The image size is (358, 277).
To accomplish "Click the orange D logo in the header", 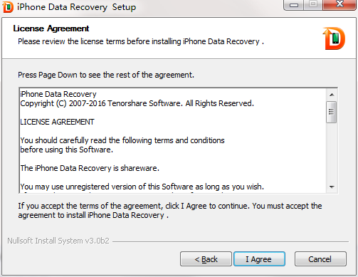I will point(334,38).
